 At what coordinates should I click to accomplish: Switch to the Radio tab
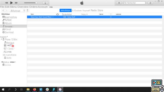[94, 10]
